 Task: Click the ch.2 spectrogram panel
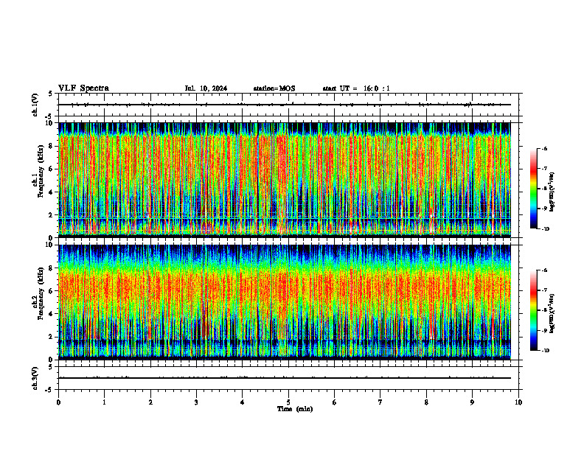click(285, 302)
